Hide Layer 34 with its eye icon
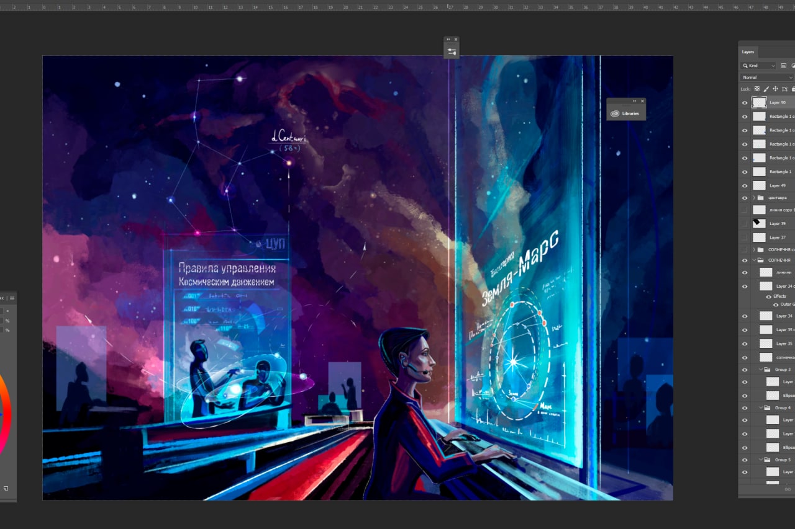795x529 pixels. [745, 316]
